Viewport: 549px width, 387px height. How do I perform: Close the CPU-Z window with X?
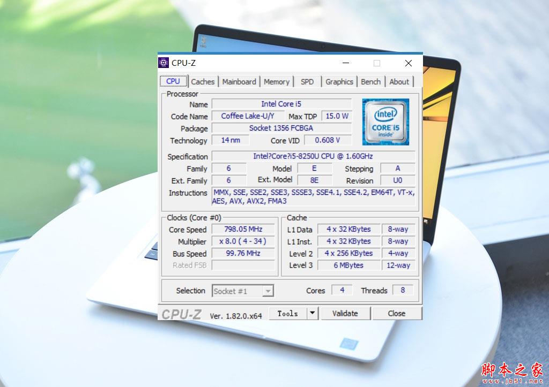408,63
